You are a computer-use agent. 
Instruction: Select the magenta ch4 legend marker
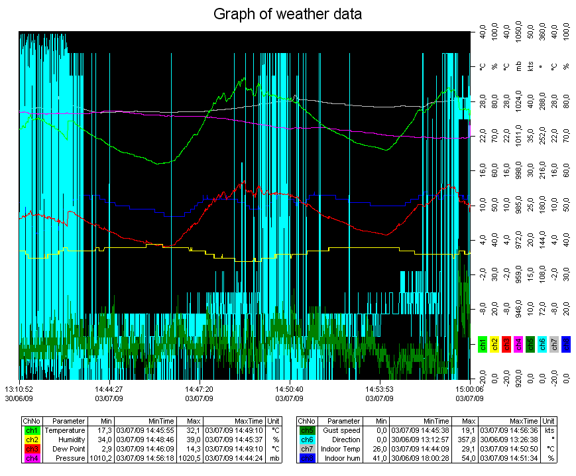(518, 344)
